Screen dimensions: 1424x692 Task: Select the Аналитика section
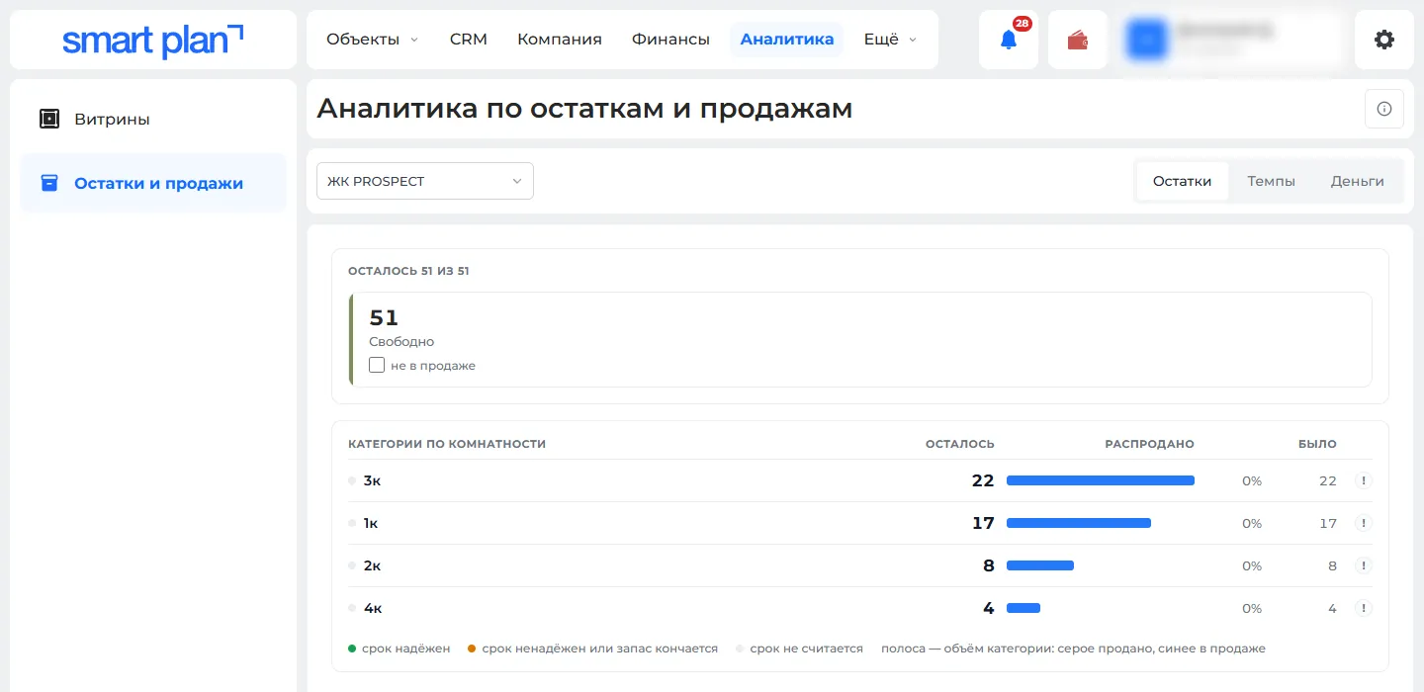[787, 40]
